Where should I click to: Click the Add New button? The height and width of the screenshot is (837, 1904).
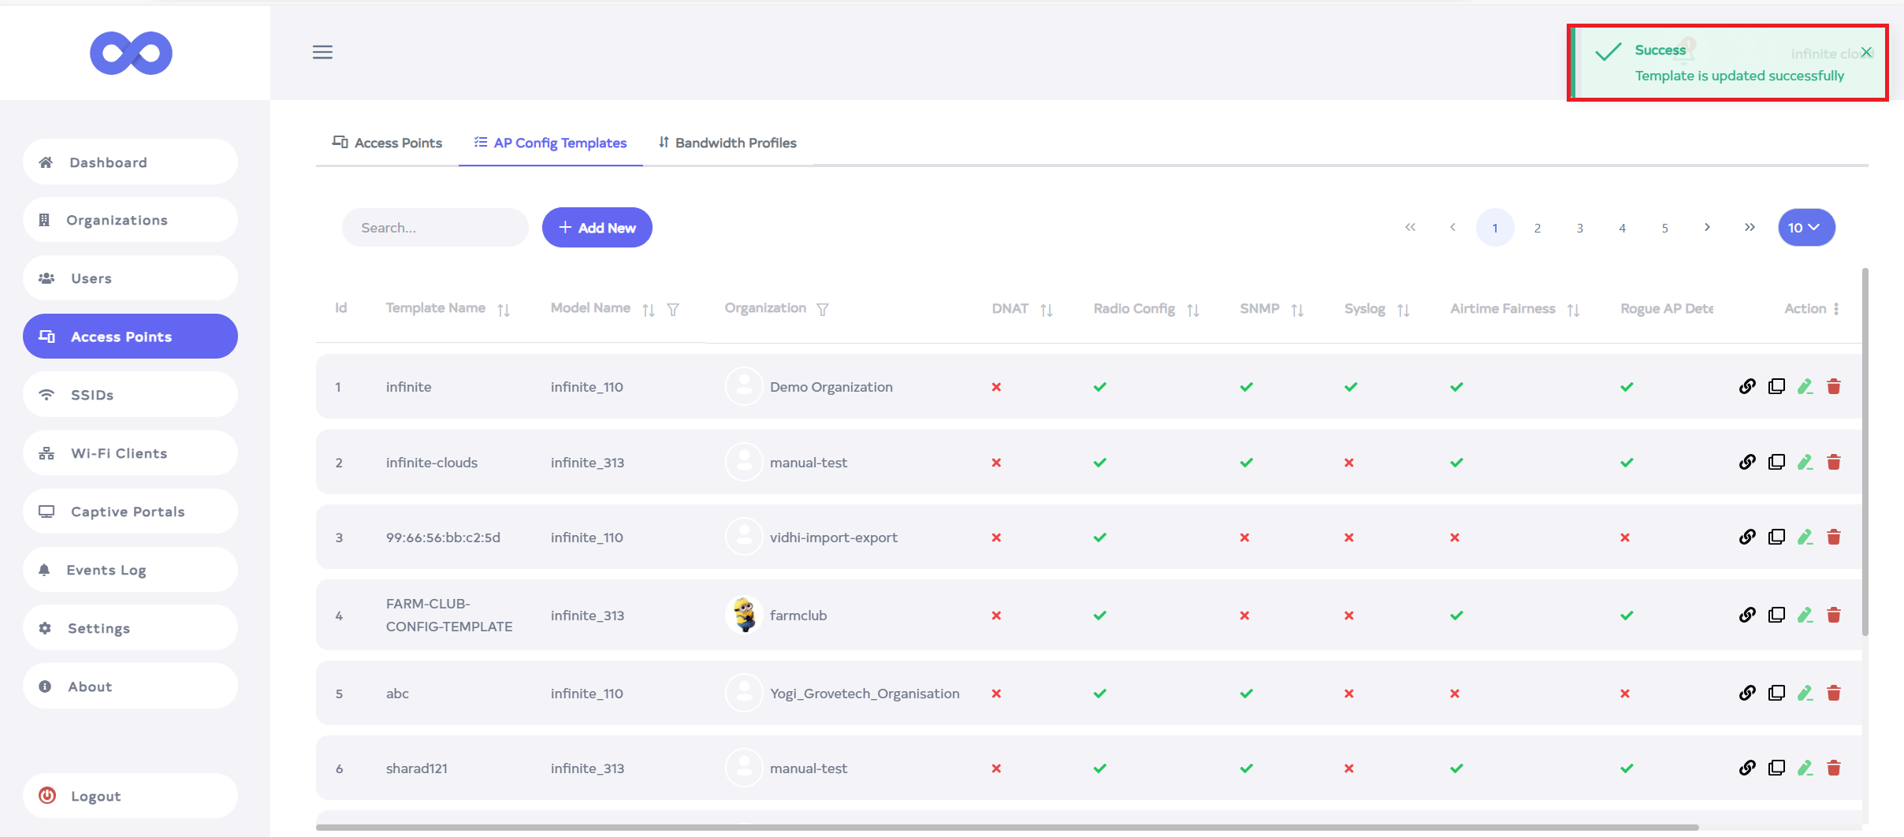click(597, 228)
